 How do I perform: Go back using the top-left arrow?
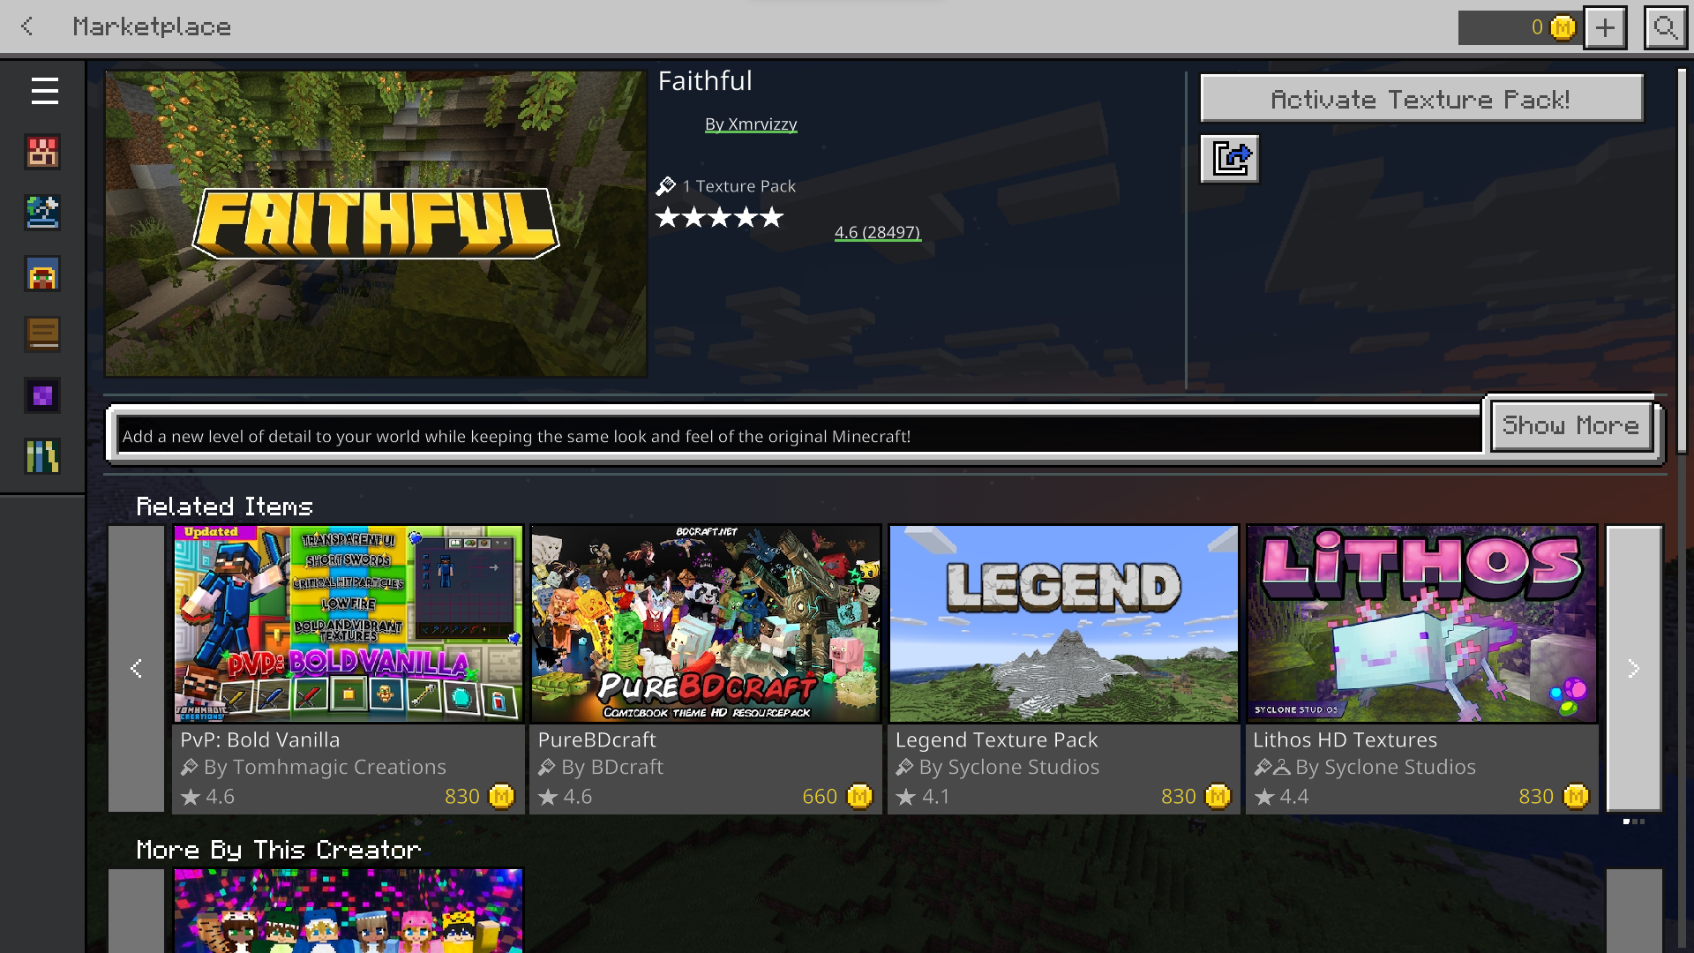(x=28, y=26)
